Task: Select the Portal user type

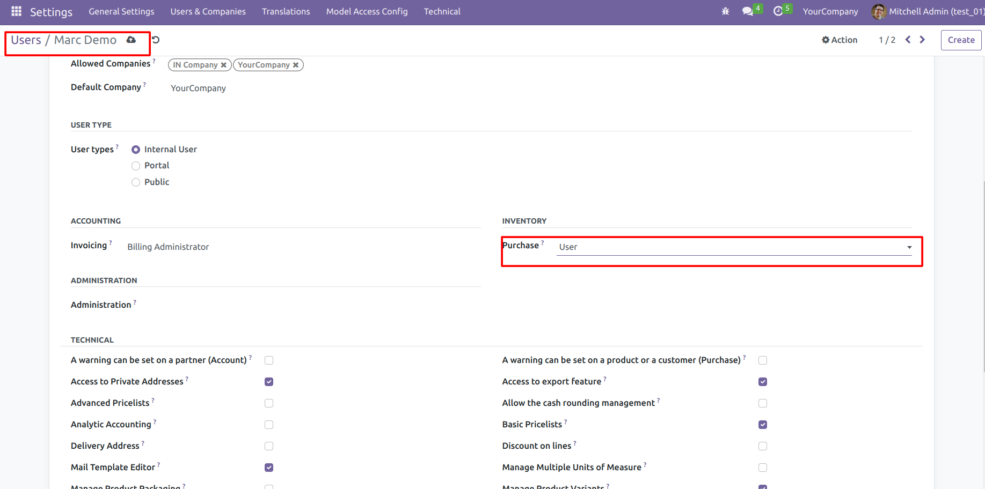Action: click(136, 166)
